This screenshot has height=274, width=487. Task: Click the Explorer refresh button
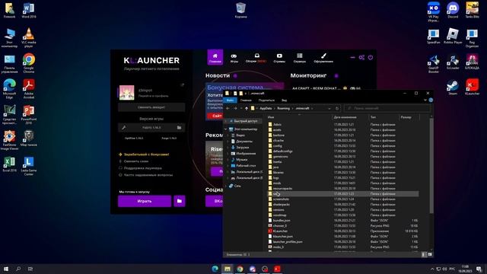click(337, 108)
